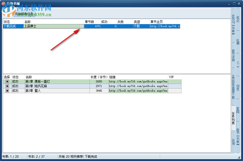Click the 章节主页 column header
Screen dimensions: 243x161
click(x=165, y=22)
